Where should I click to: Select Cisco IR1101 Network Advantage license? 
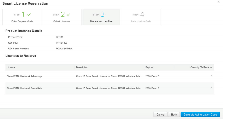click(x=24, y=76)
